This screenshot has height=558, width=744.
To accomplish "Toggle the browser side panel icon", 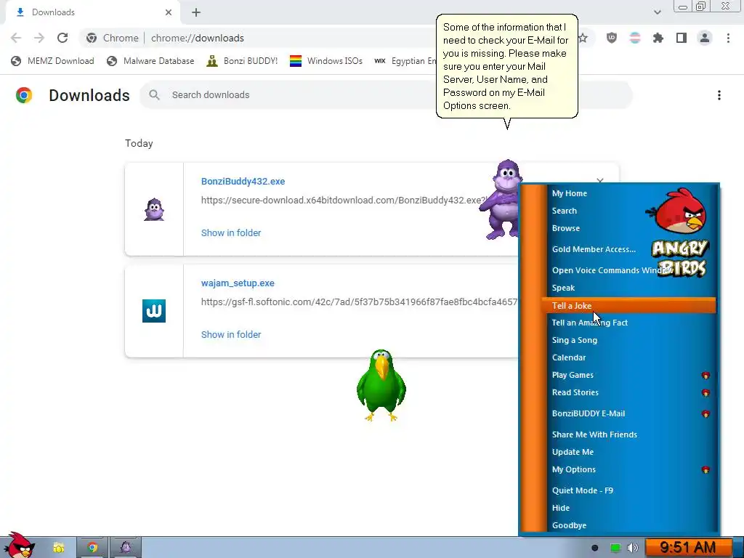I will click(x=682, y=38).
